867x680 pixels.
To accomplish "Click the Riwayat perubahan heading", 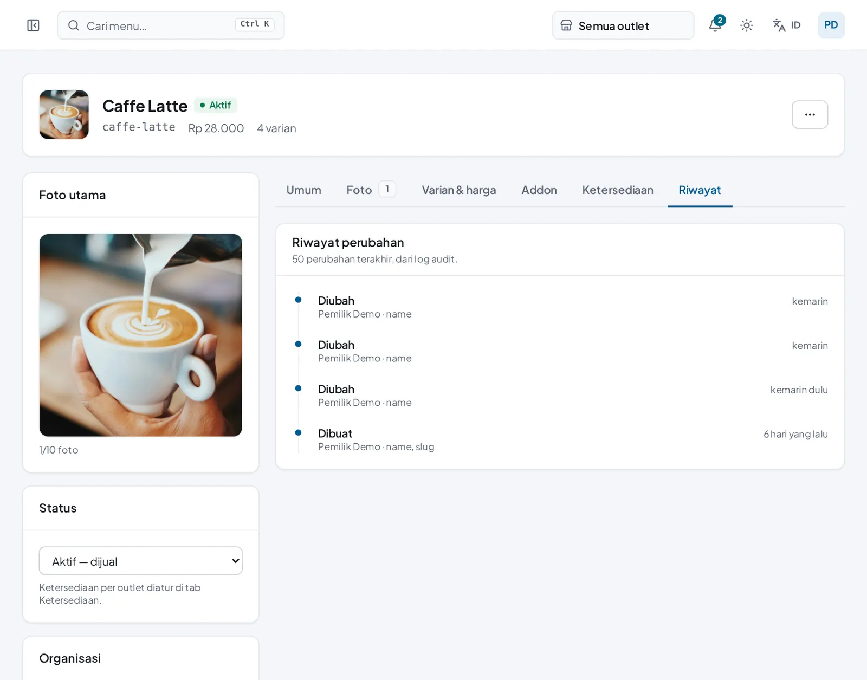I will coord(348,242).
